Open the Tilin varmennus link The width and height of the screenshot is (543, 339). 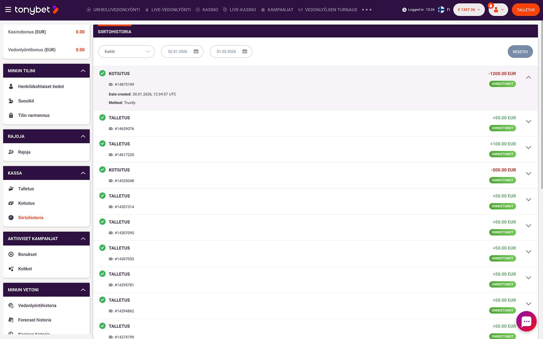click(34, 115)
